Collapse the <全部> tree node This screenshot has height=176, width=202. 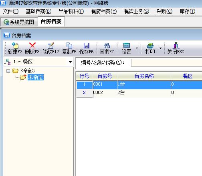pos(8,71)
